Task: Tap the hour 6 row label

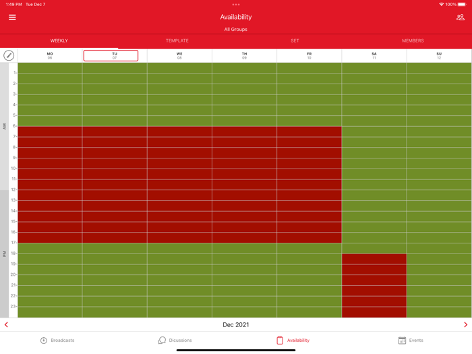Action: 14,126
